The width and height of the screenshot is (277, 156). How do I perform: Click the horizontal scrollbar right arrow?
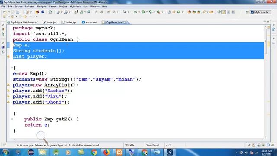tap(262, 140)
